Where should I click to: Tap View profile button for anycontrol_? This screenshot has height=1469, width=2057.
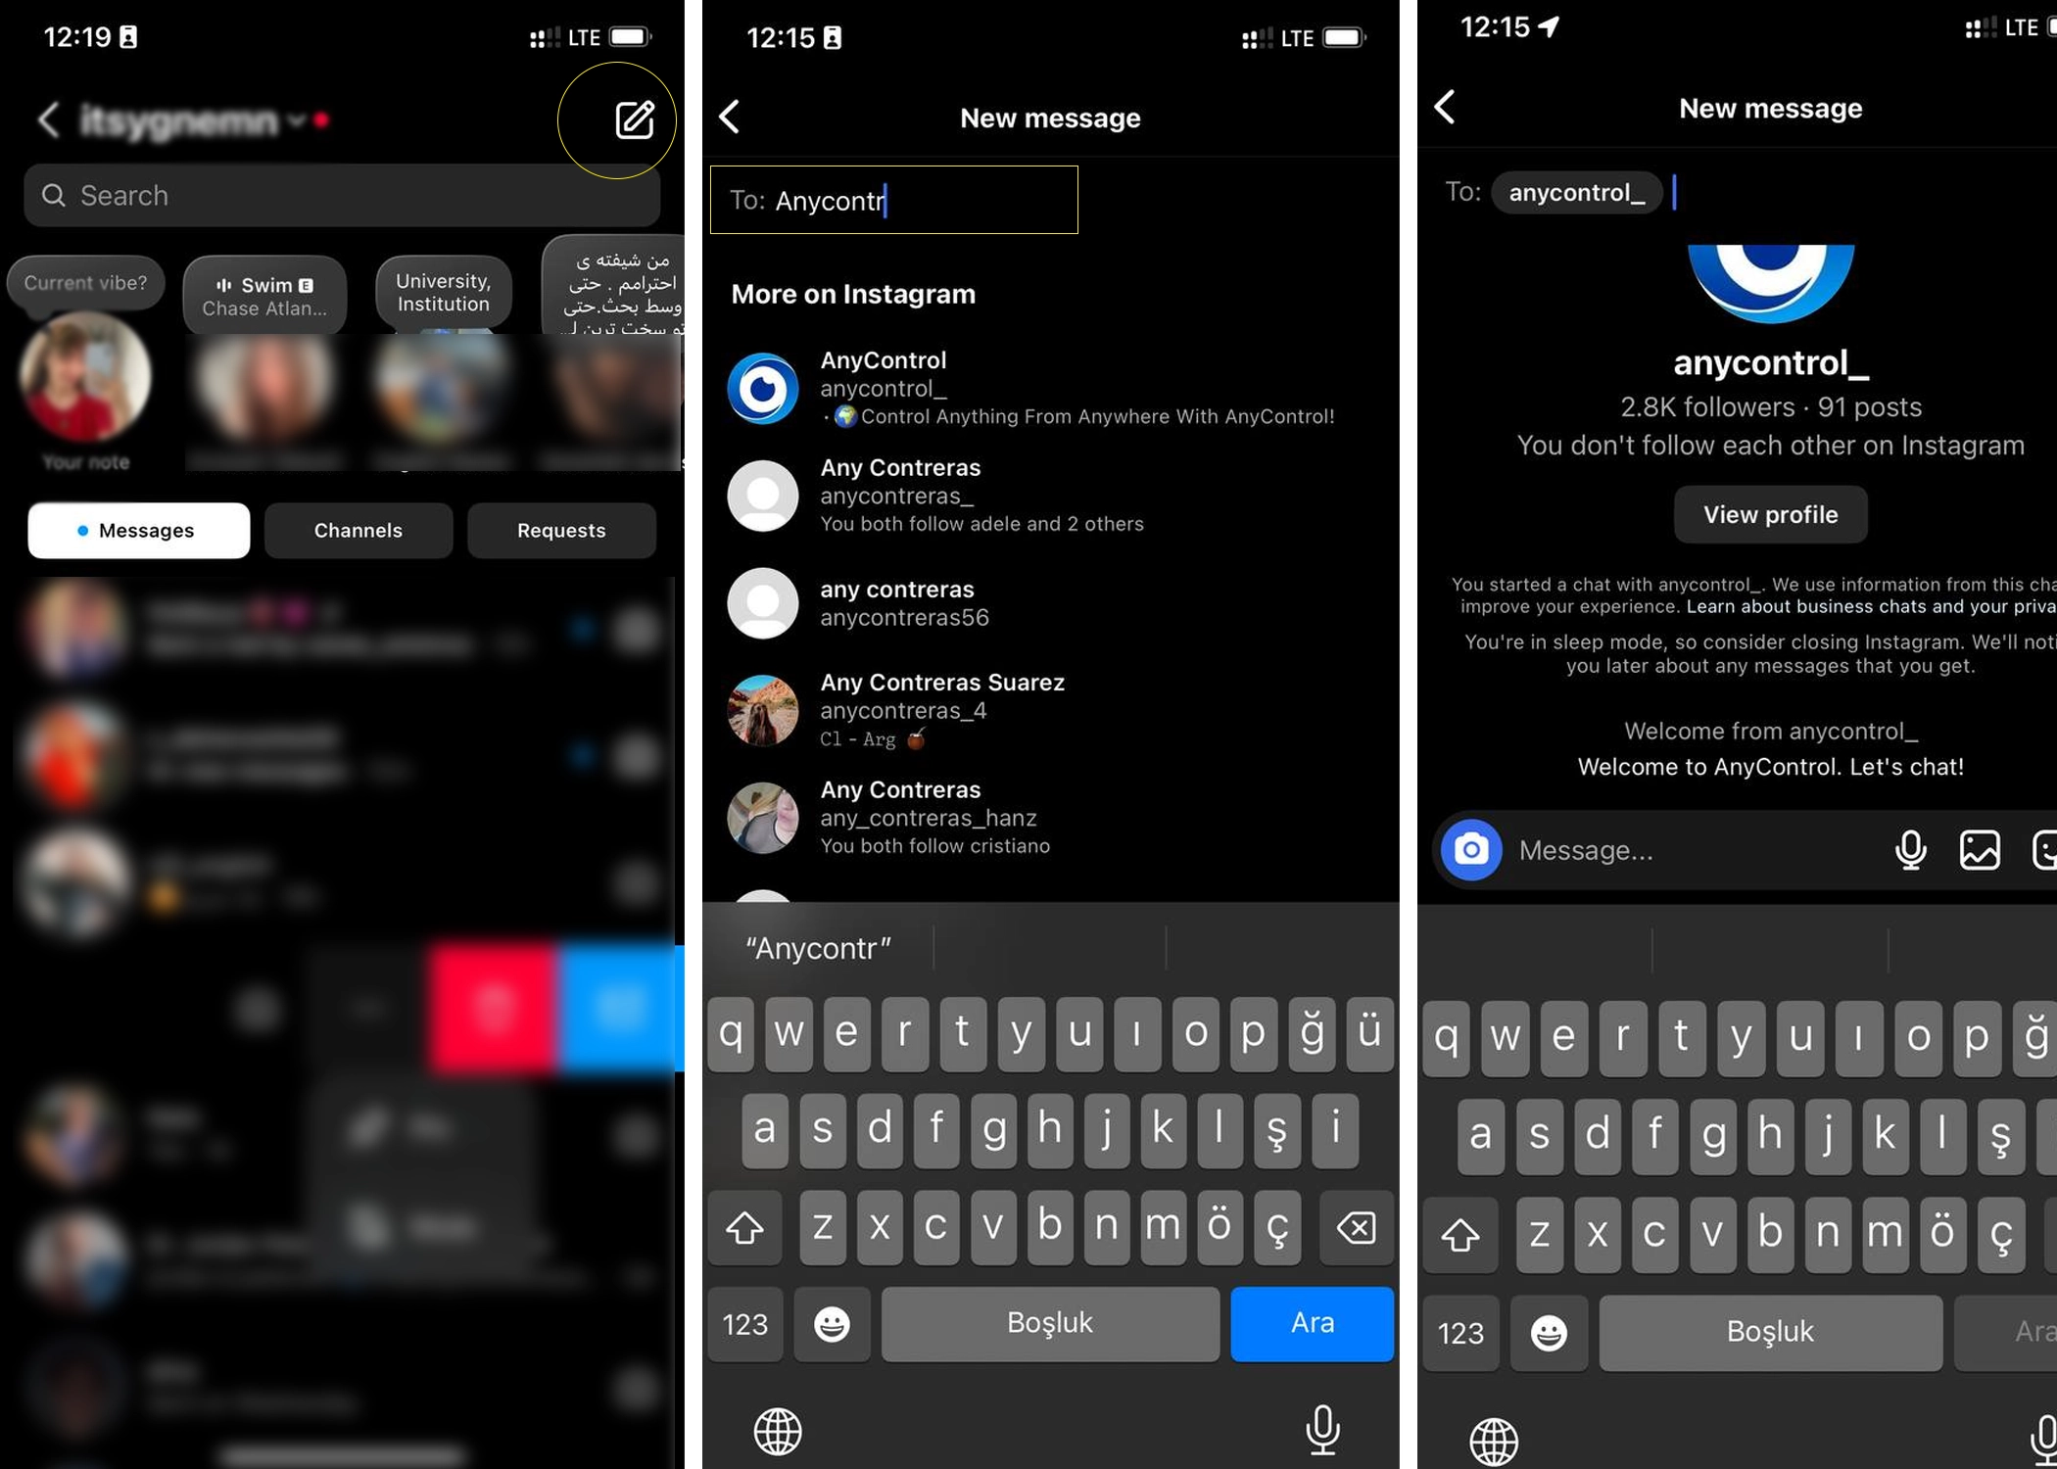click(1769, 513)
